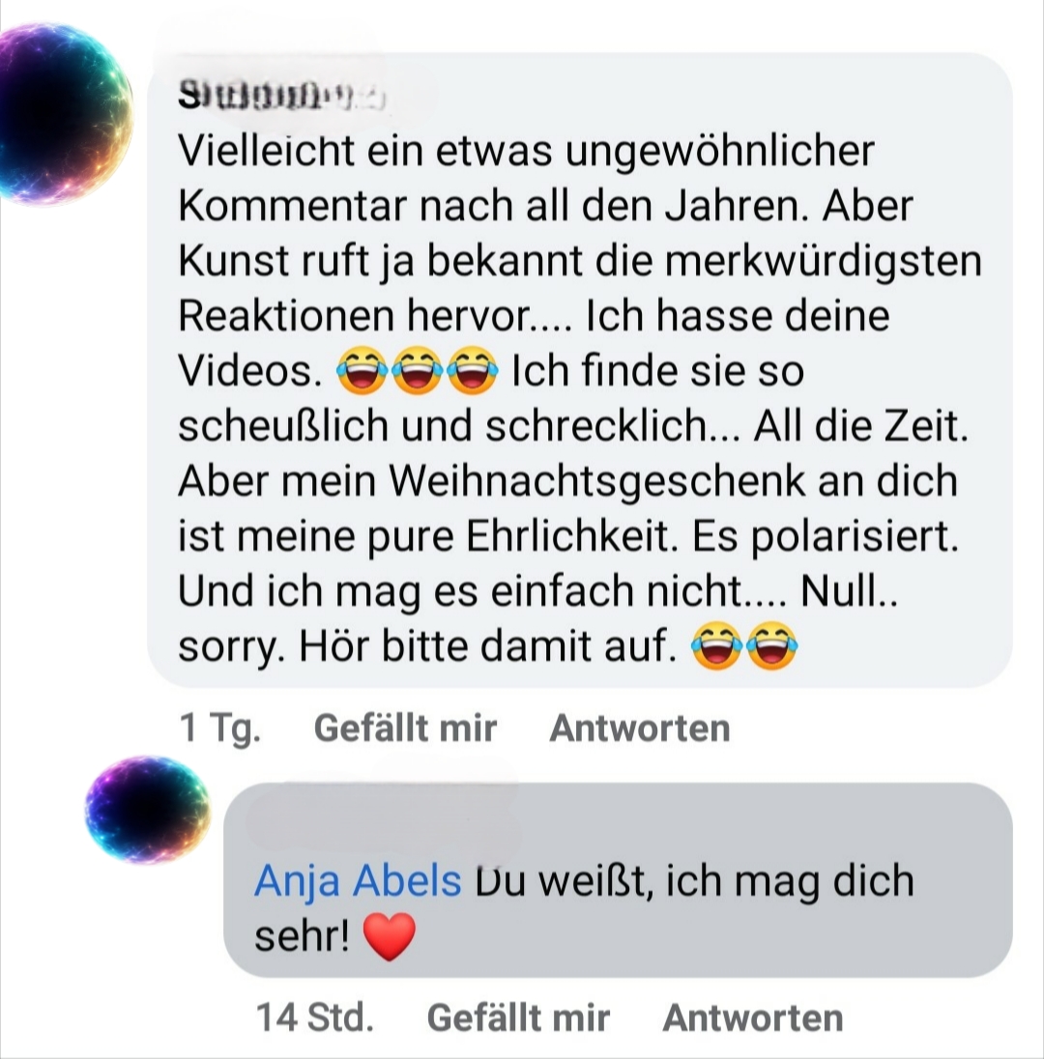Click the first laughing emoji after Videos.

362,371
